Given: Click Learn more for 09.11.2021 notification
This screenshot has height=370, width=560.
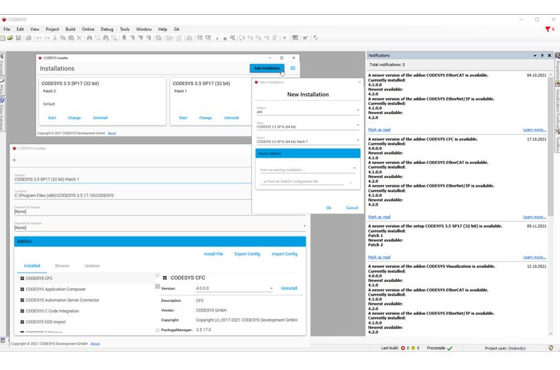Looking at the screenshot, I should point(535,257).
